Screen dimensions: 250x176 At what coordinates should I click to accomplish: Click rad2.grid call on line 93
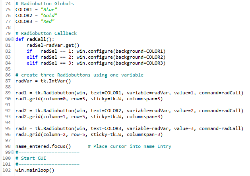pos(89,117)
